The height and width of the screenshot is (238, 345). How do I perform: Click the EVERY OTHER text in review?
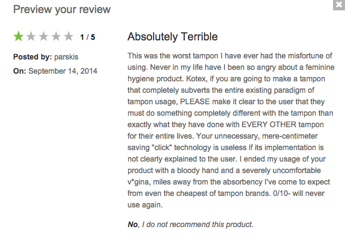269,124
